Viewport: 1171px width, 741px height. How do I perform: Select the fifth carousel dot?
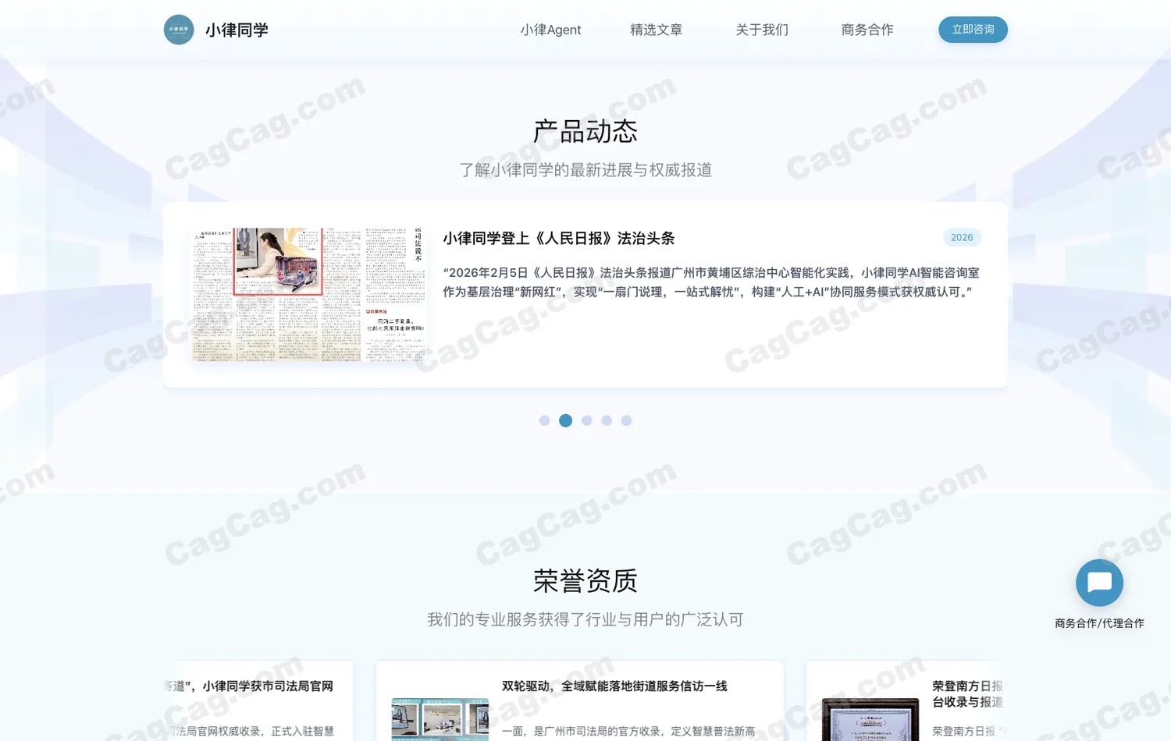626,420
